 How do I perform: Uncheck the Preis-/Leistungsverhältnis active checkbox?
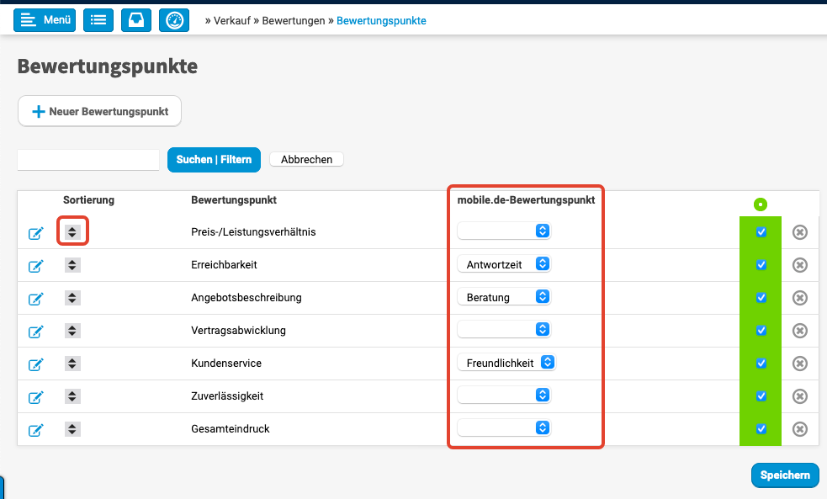tap(761, 232)
